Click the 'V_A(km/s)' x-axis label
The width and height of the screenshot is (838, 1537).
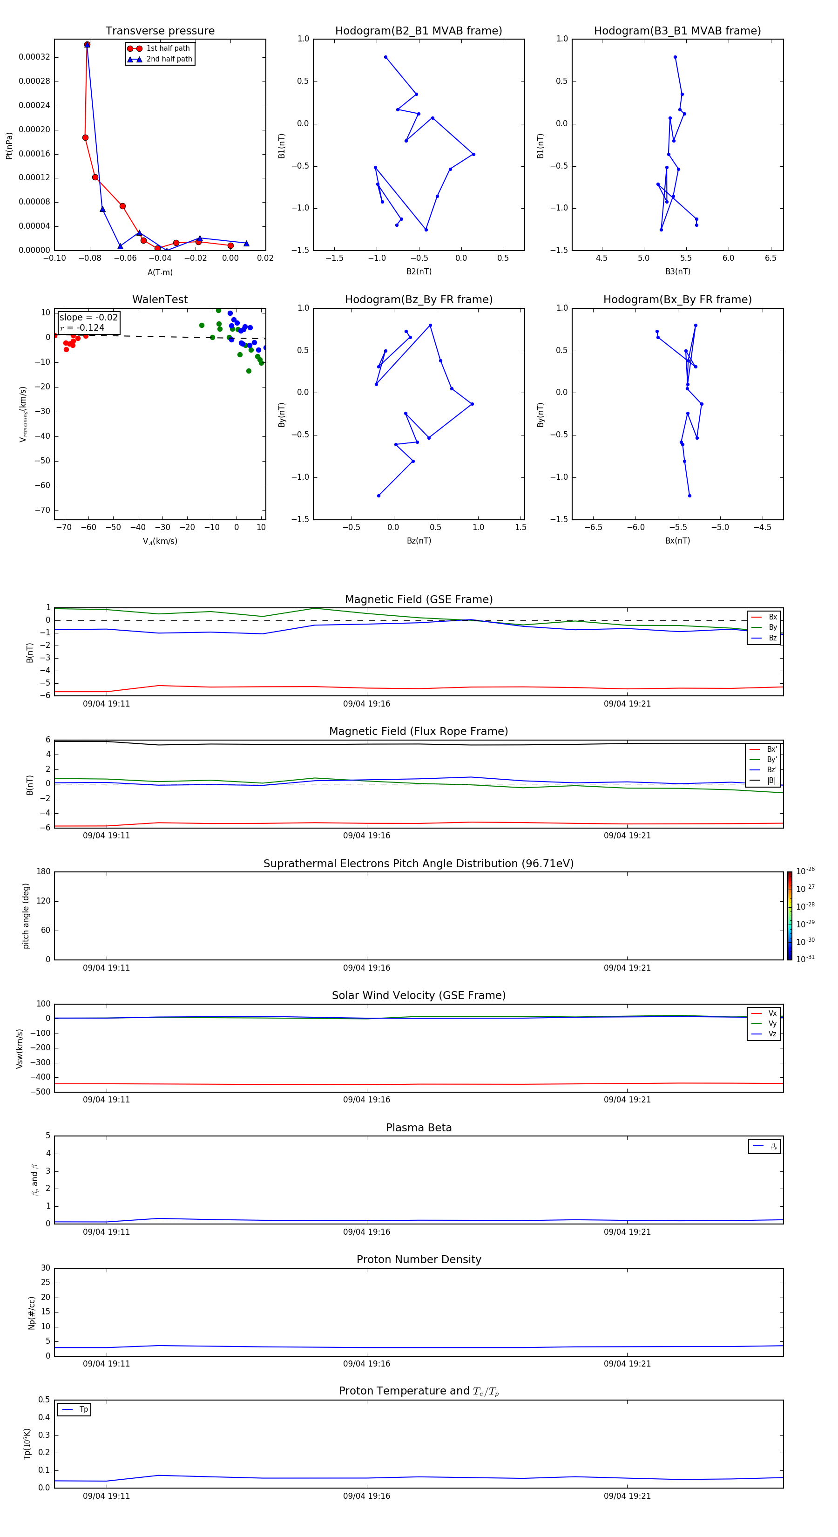point(160,541)
